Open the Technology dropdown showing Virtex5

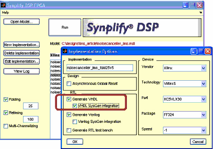click(185, 84)
